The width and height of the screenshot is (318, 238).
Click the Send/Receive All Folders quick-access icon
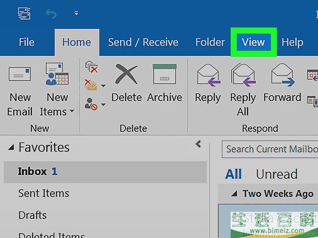point(24,14)
